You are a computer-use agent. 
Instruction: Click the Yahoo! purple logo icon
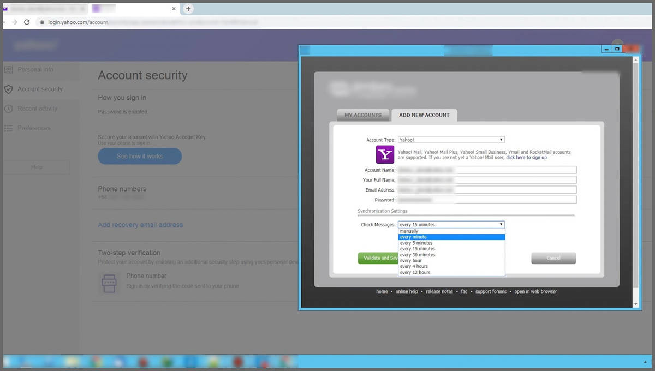385,154
